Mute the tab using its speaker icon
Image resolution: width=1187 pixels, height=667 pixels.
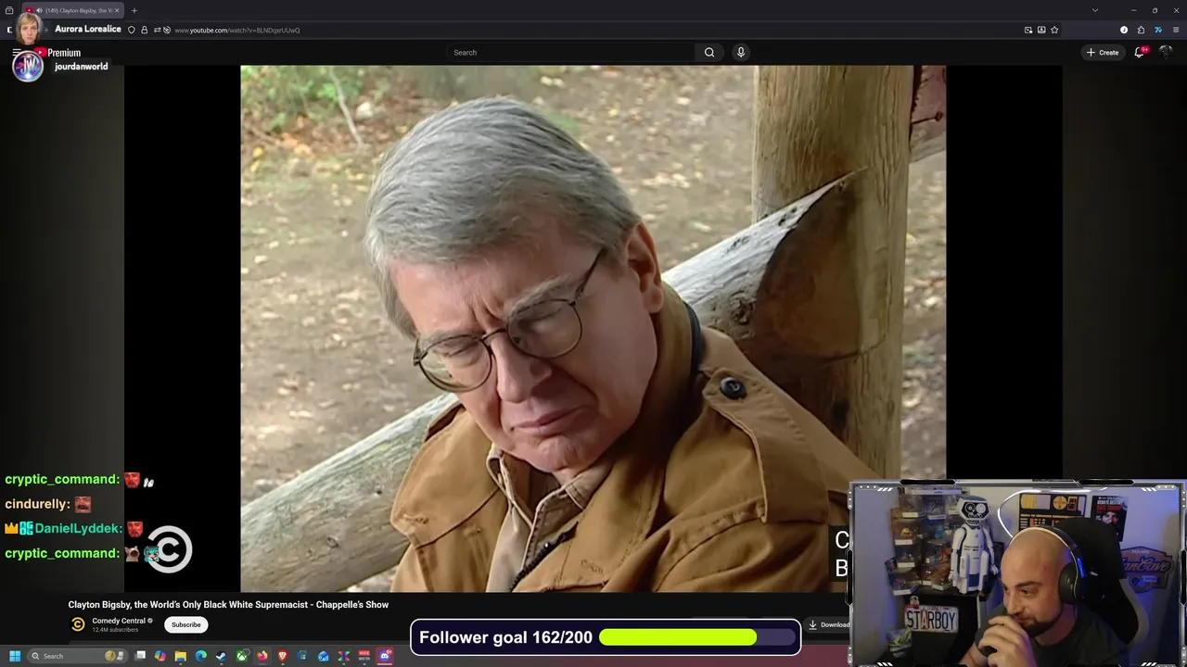pyautogui.click(x=39, y=10)
